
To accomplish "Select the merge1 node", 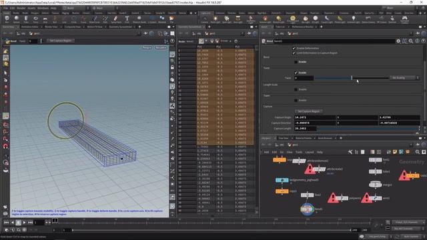I will 375,185.
